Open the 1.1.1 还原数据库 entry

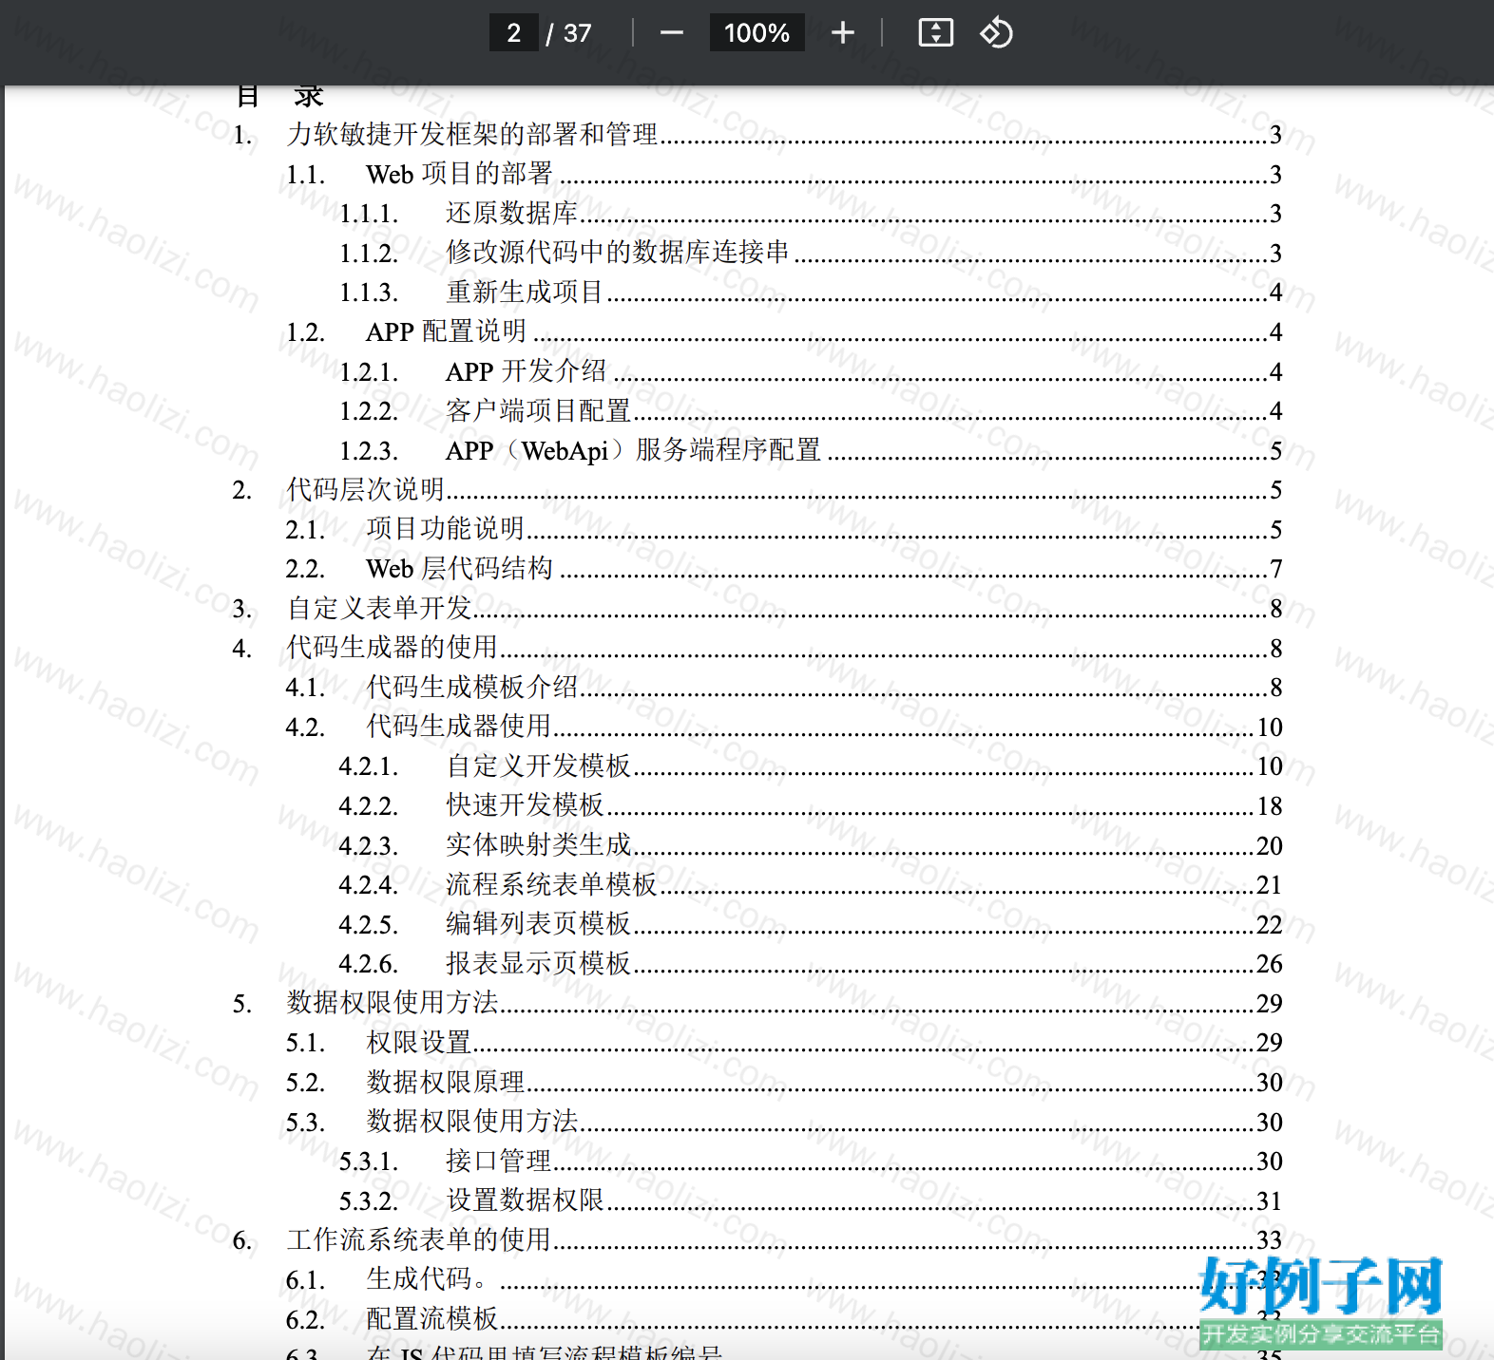tap(811, 214)
